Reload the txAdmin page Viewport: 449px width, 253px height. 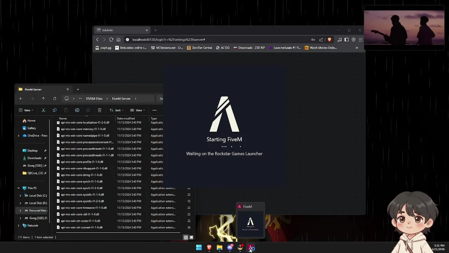[111, 40]
